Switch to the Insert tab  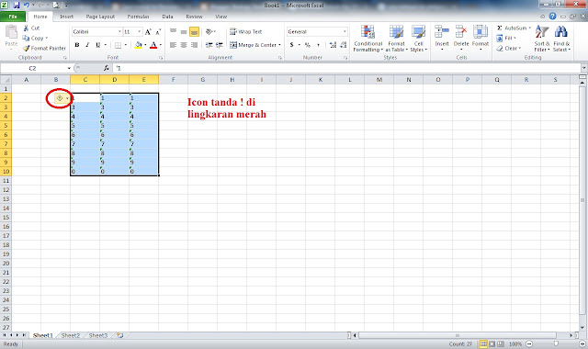point(66,17)
